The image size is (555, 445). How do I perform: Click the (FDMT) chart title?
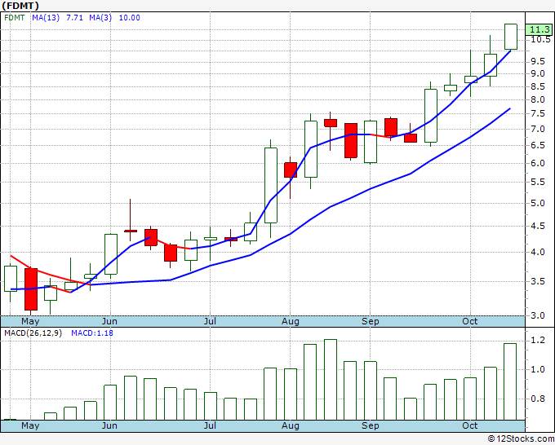pyautogui.click(x=20, y=6)
